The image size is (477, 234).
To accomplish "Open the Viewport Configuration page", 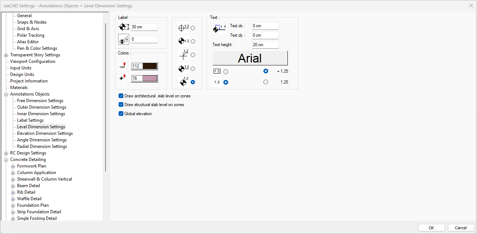I will coord(33,61).
